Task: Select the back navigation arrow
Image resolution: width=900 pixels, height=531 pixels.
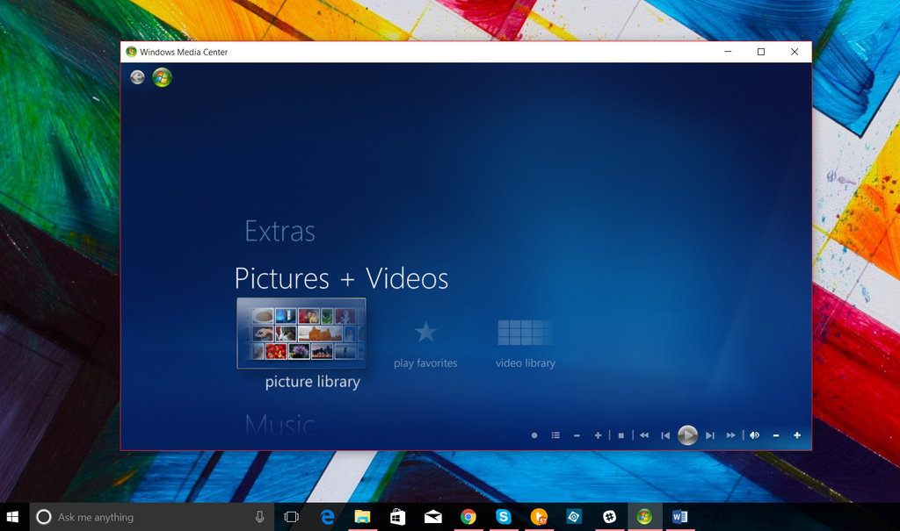Action: [x=137, y=77]
